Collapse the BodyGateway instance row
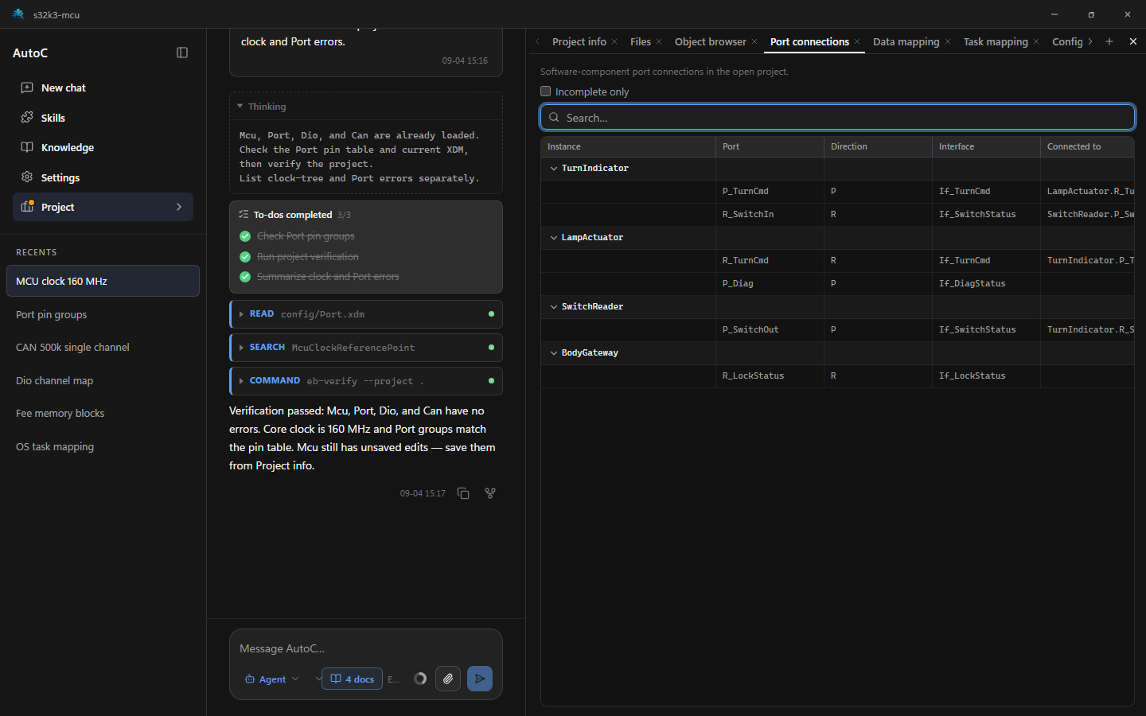 point(554,353)
